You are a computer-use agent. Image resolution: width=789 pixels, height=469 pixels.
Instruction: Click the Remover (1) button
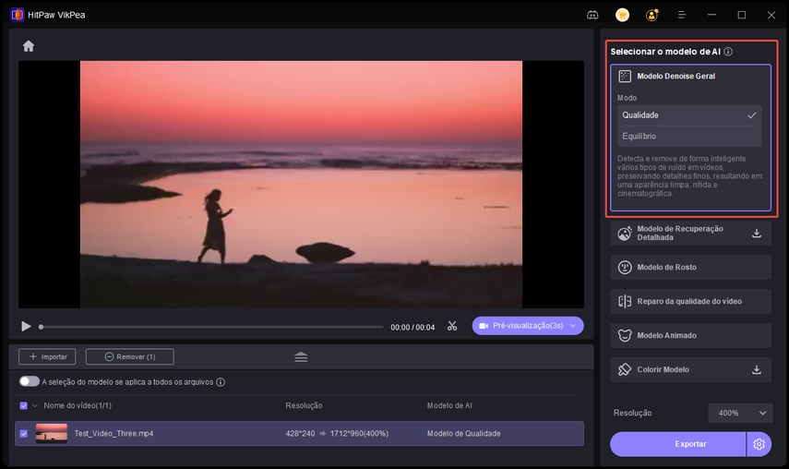tap(130, 356)
